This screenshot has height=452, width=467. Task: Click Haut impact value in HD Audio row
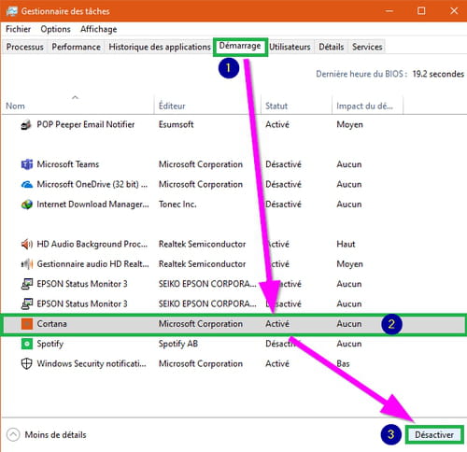pyautogui.click(x=346, y=244)
